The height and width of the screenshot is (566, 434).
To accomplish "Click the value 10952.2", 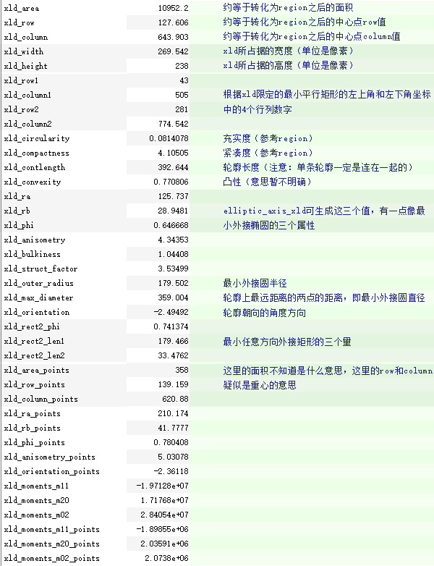I will (173, 8).
